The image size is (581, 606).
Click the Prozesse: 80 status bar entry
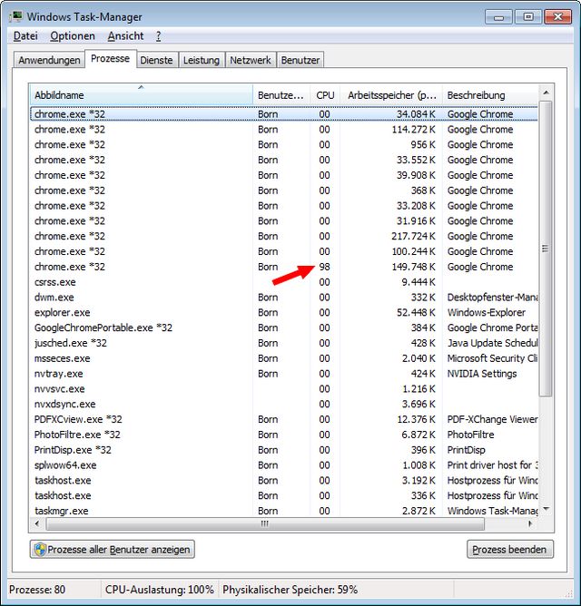(x=37, y=590)
